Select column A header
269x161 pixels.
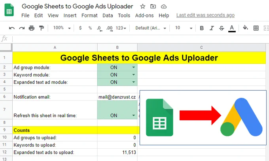[x=55, y=47]
